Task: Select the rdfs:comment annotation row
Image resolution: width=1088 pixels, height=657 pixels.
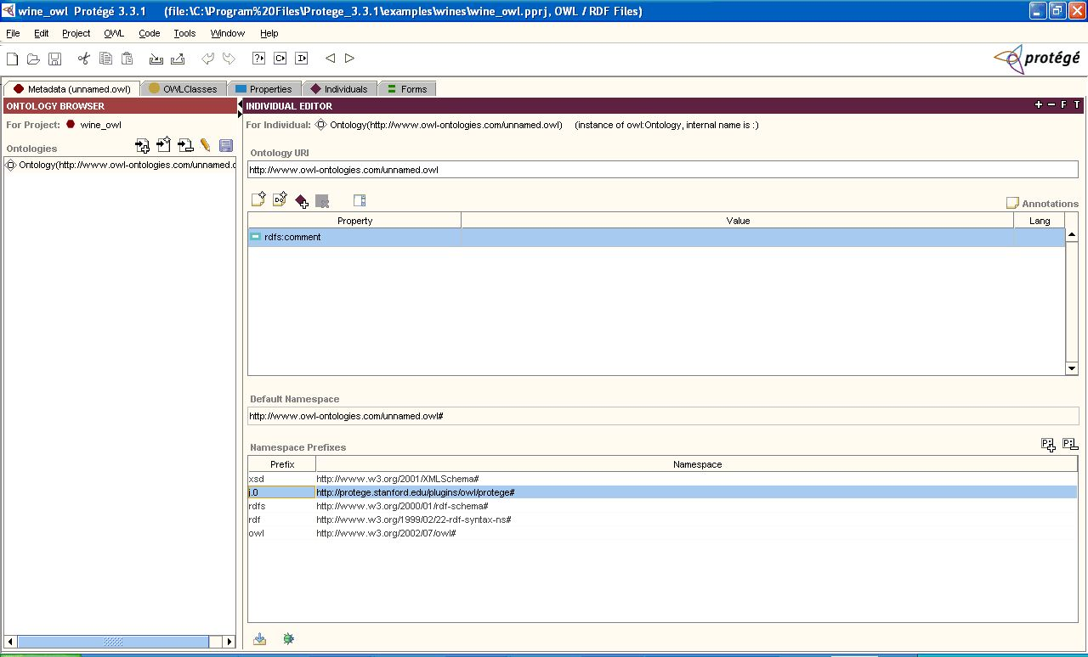Action: 655,237
